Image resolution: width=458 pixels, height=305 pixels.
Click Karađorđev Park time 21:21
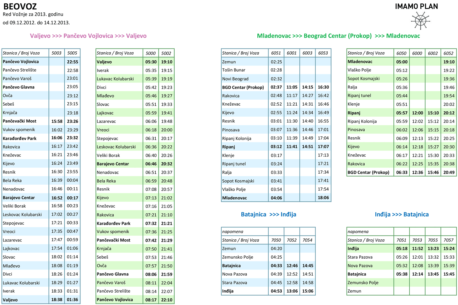pyautogui.click(x=167, y=223)
